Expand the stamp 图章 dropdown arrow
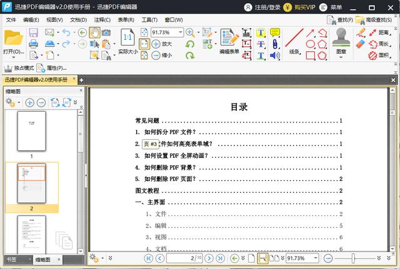Screen dimensions: 400x269 point(341,57)
